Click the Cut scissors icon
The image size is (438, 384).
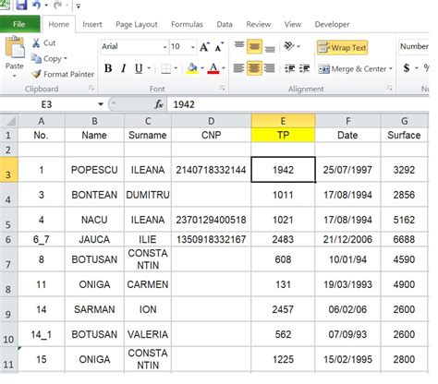(36, 43)
